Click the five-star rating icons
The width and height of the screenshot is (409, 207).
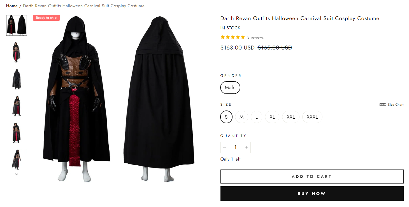233,37
